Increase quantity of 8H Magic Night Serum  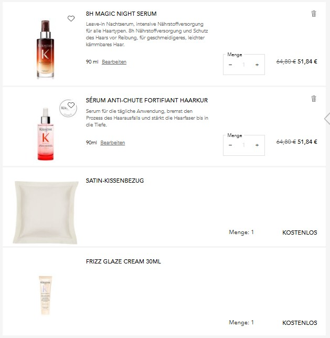(257, 65)
